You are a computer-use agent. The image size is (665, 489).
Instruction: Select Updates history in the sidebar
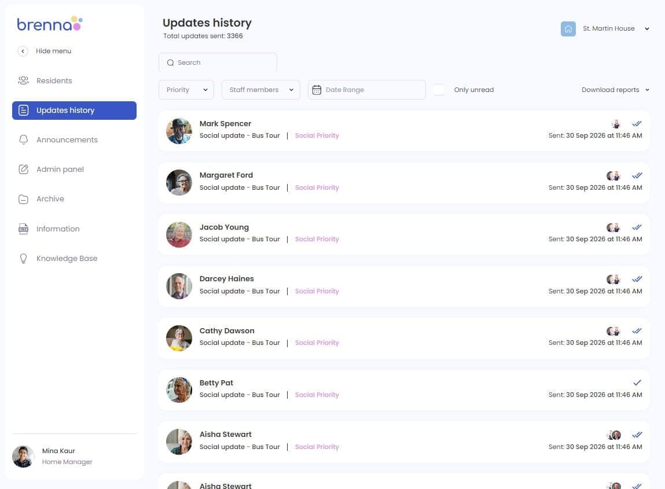click(x=74, y=111)
